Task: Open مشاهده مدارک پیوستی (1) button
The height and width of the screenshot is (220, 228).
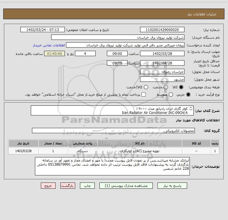Action: coord(126,186)
